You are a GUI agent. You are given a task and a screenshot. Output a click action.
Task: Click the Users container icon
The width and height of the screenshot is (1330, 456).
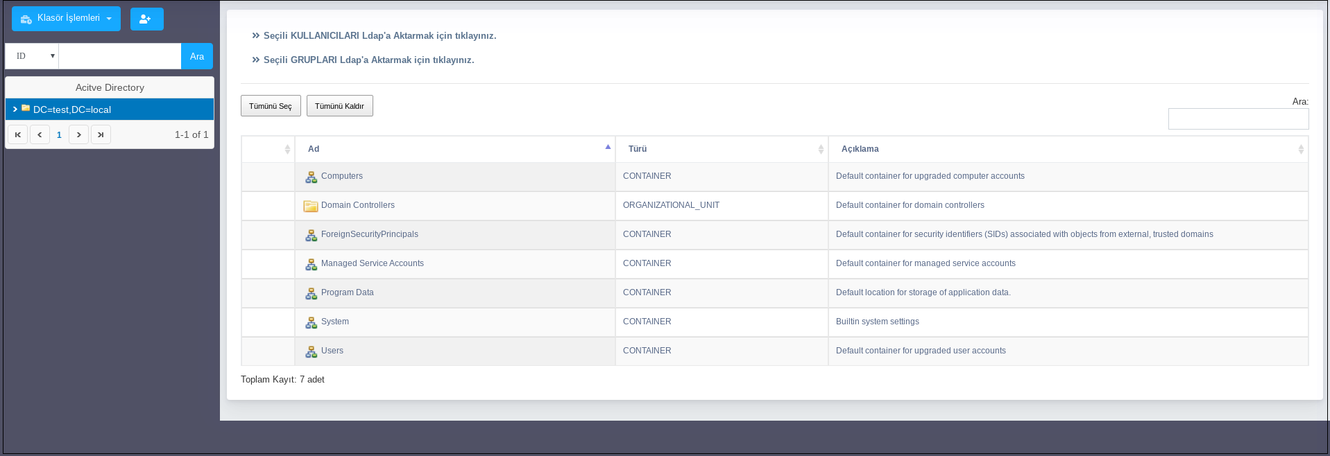click(x=311, y=351)
